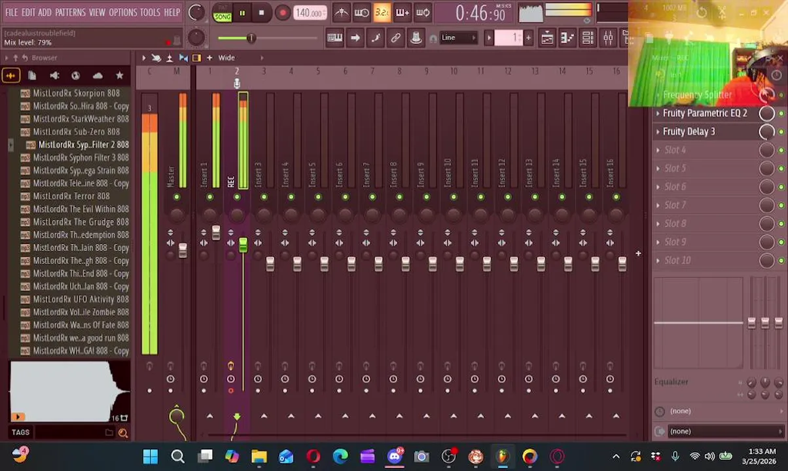788x471 pixels.
Task: Click the tempo field showing 140.000
Action: (x=310, y=13)
